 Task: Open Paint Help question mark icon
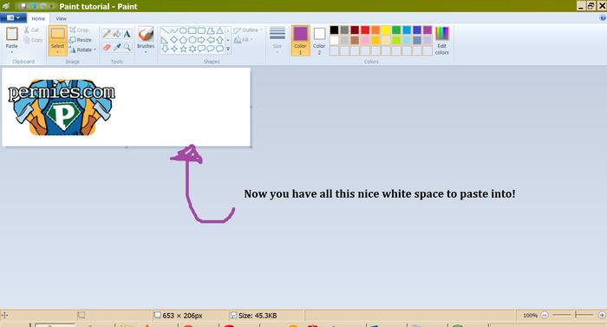(x=603, y=18)
